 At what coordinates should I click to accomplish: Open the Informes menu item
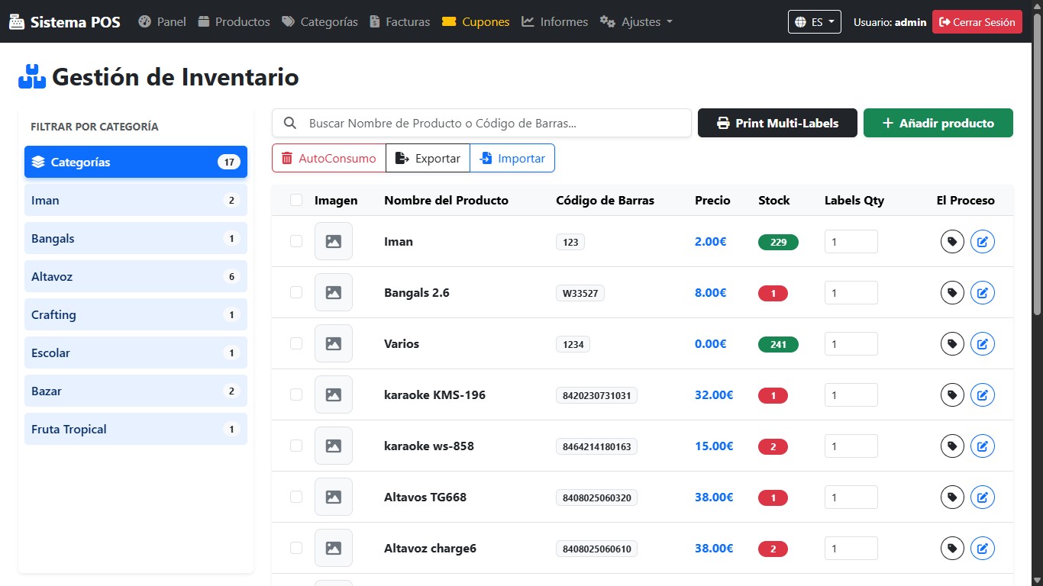tap(554, 22)
